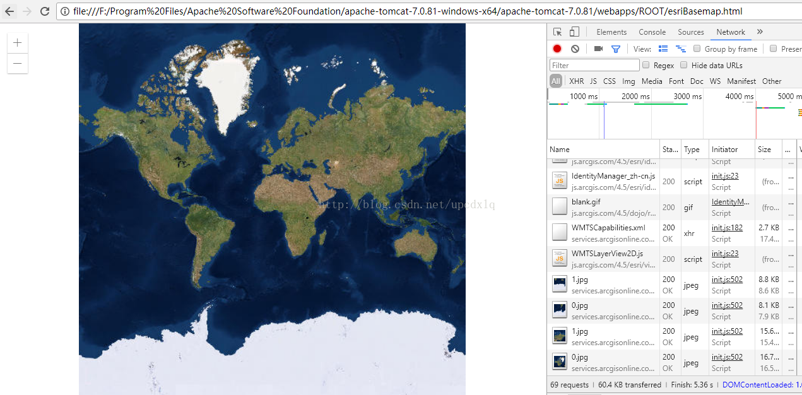Zoom out of the map

[18, 63]
